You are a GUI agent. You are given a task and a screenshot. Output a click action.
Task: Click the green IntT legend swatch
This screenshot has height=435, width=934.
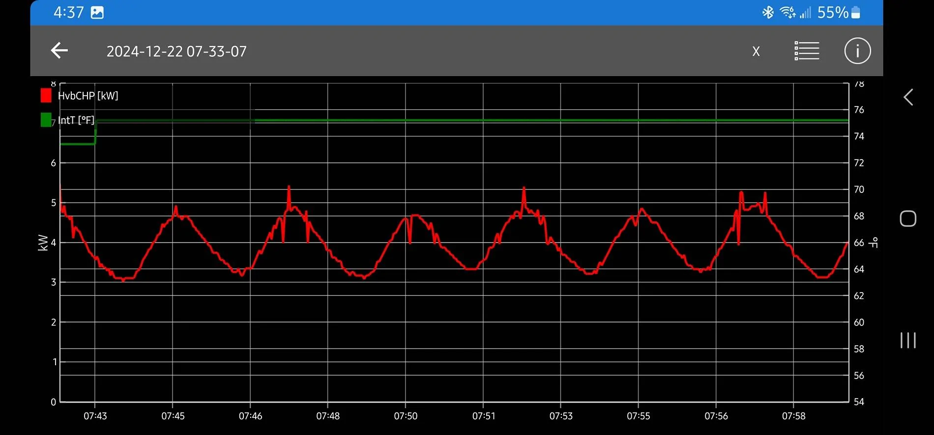tap(46, 120)
